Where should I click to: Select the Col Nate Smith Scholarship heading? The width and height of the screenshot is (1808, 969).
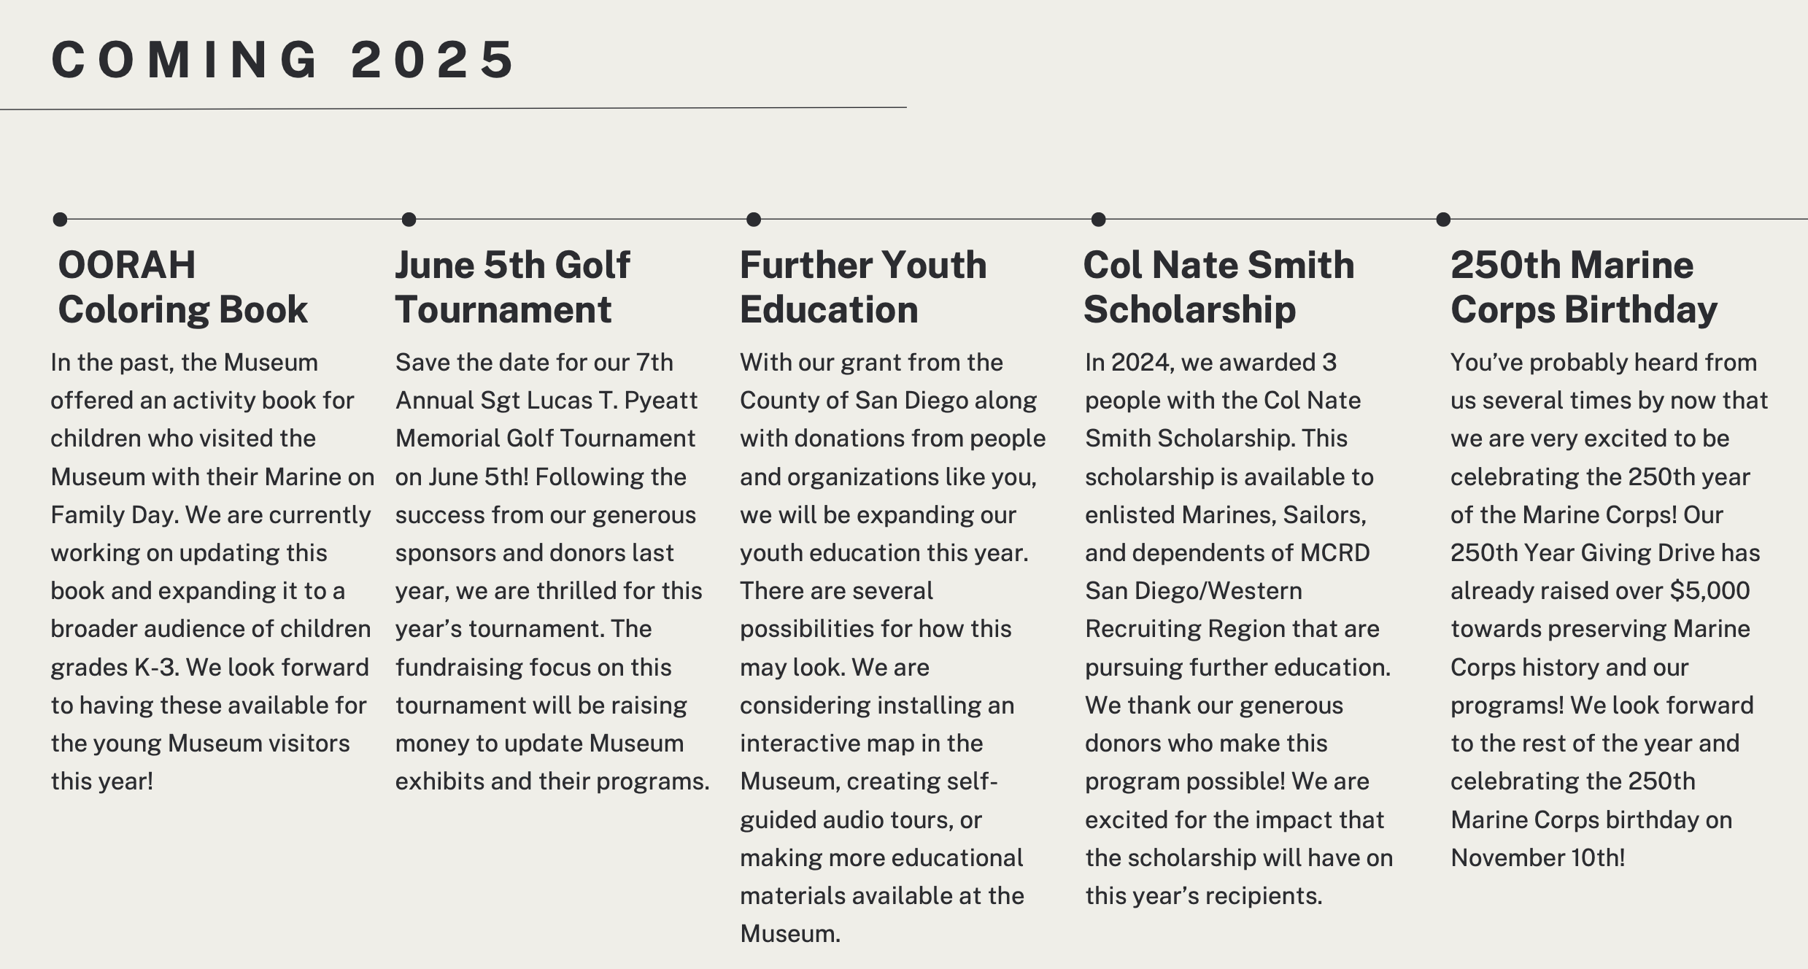(1218, 287)
